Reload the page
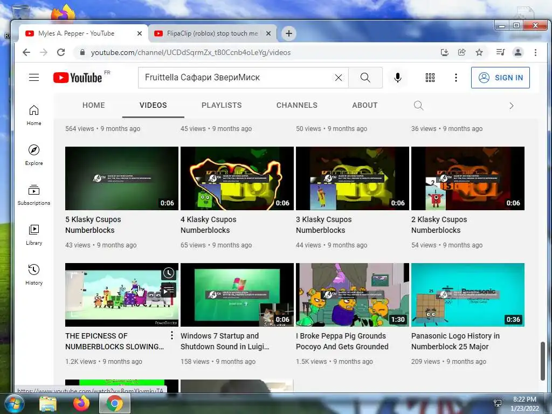Image resolution: width=552 pixels, height=414 pixels. click(61, 52)
